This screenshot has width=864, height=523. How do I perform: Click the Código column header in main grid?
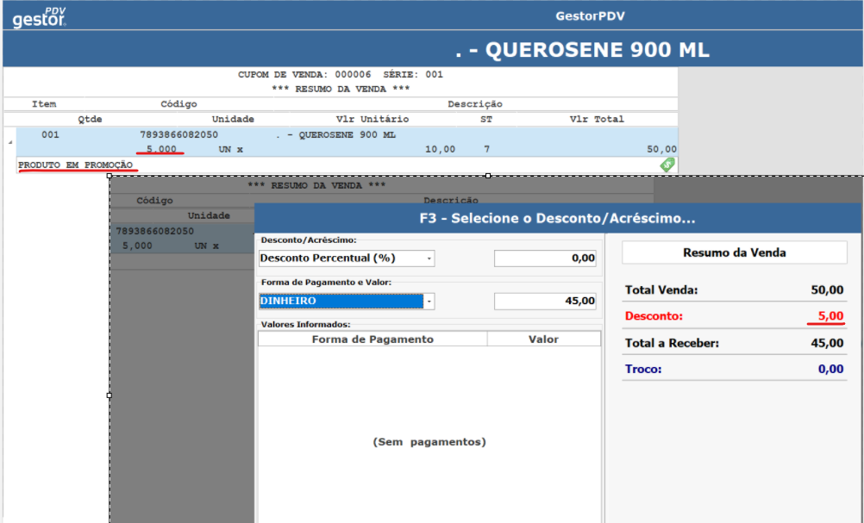pos(178,104)
